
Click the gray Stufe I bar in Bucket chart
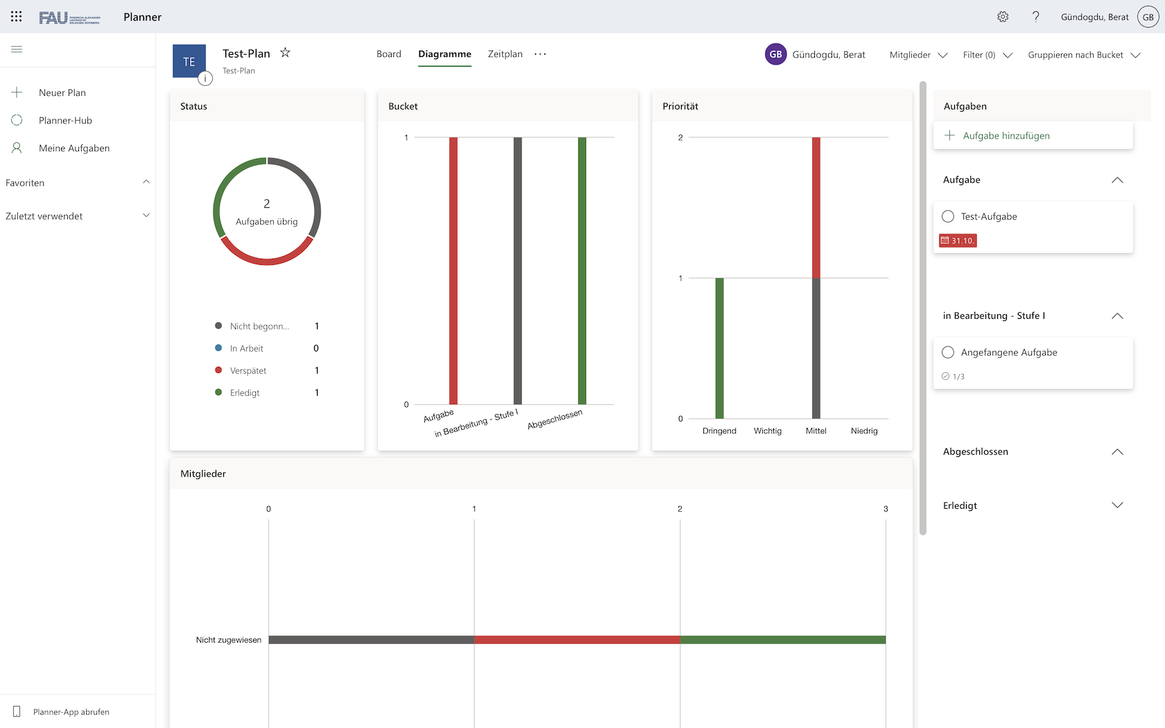(518, 270)
